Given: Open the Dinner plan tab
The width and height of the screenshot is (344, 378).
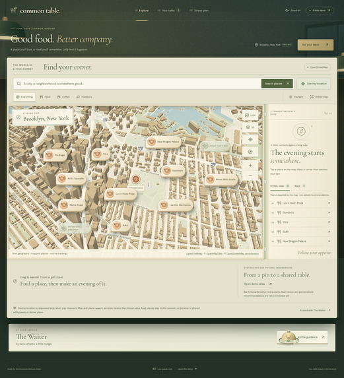Looking at the screenshot, I should point(199,11).
